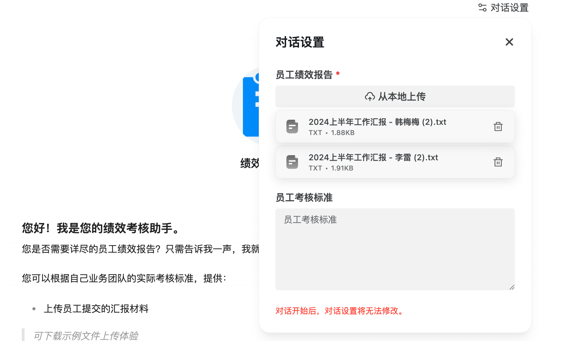The width and height of the screenshot is (566, 341).
Task: Grab the text area resize handle
Action: click(512, 287)
